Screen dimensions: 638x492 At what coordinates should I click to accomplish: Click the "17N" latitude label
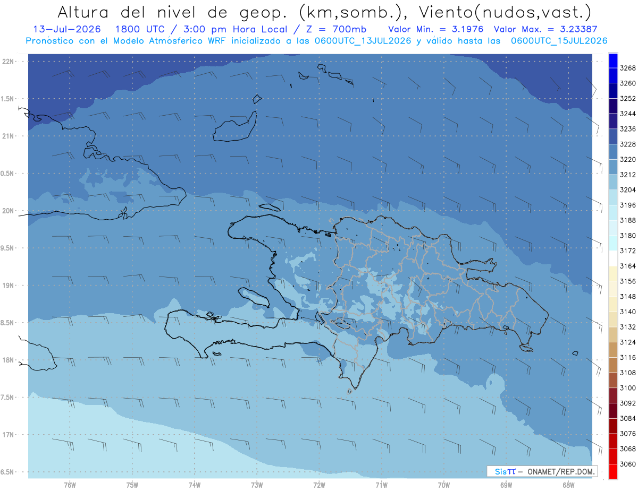click(x=8, y=434)
